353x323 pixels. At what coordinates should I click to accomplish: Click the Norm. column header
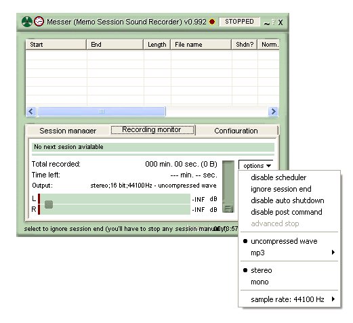point(268,45)
